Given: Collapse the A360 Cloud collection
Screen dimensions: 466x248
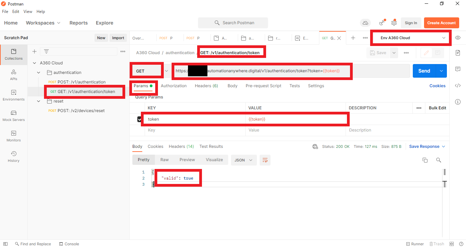Looking at the screenshot, I should [x=34, y=63].
